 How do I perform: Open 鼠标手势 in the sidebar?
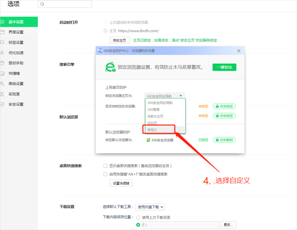(19, 63)
